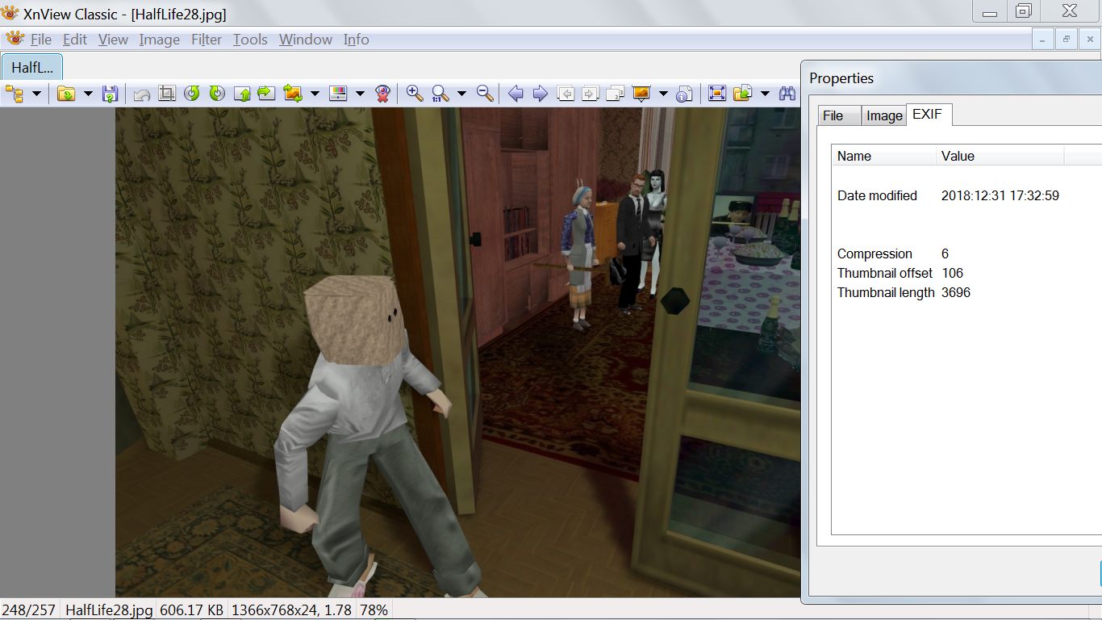
Task: Open the Info menu
Action: click(x=356, y=40)
